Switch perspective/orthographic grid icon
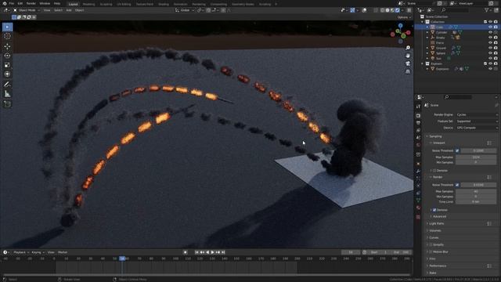The width and height of the screenshot is (501, 282). click(x=408, y=71)
